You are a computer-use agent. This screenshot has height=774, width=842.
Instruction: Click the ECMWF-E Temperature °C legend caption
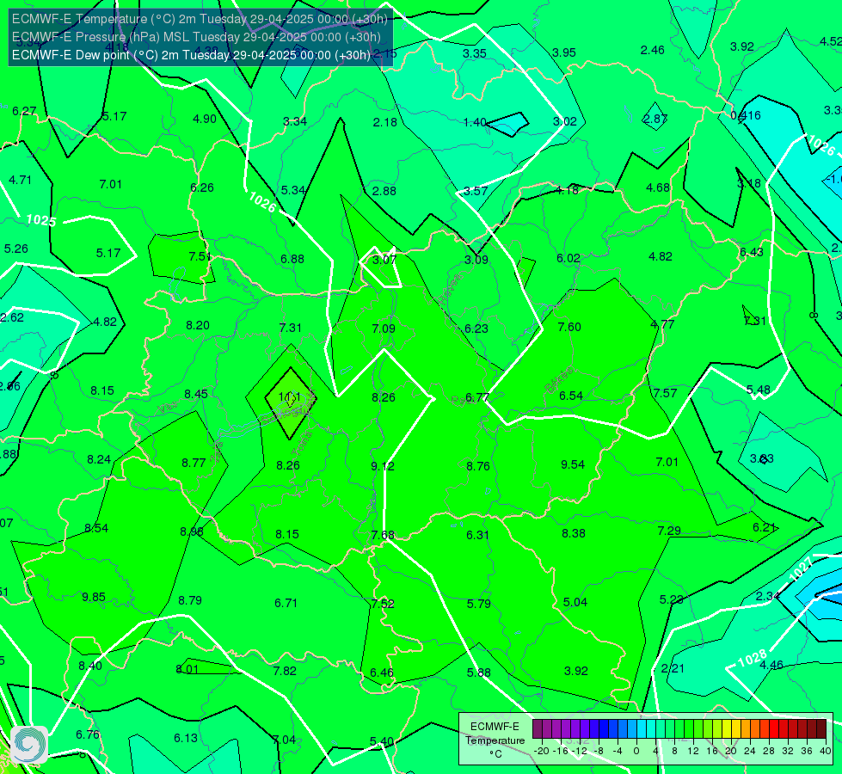pos(495,740)
